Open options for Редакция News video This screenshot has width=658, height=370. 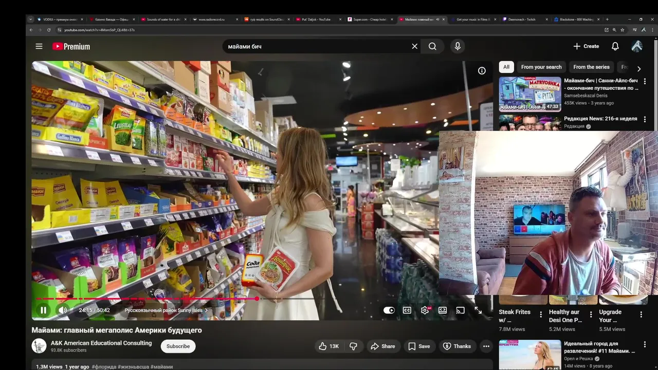(x=645, y=119)
